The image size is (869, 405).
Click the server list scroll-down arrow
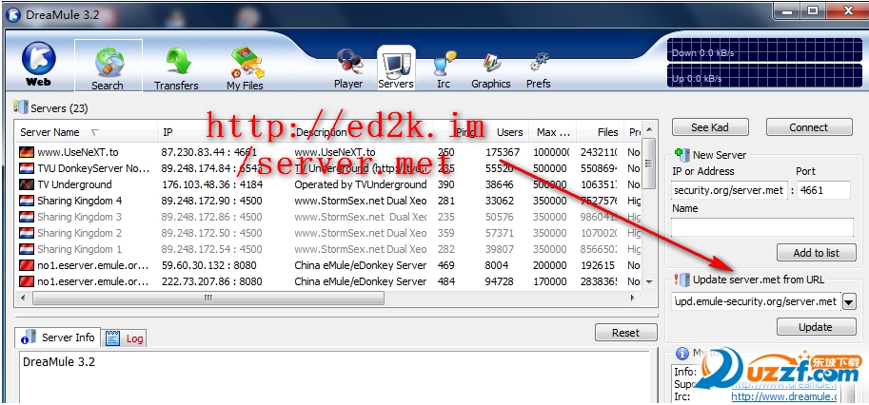tap(649, 282)
